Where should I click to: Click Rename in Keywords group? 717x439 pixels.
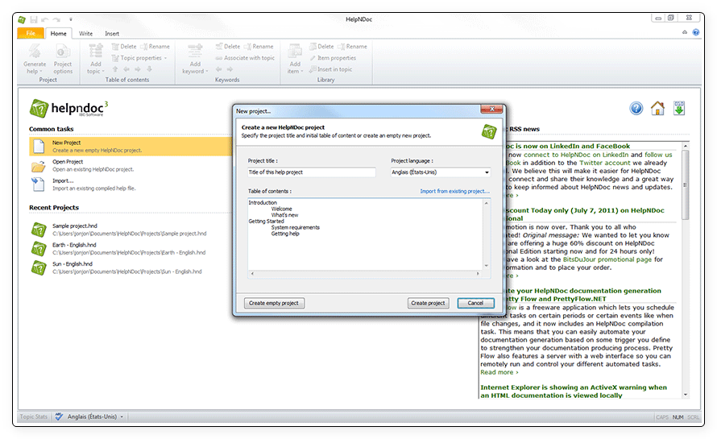click(x=259, y=47)
